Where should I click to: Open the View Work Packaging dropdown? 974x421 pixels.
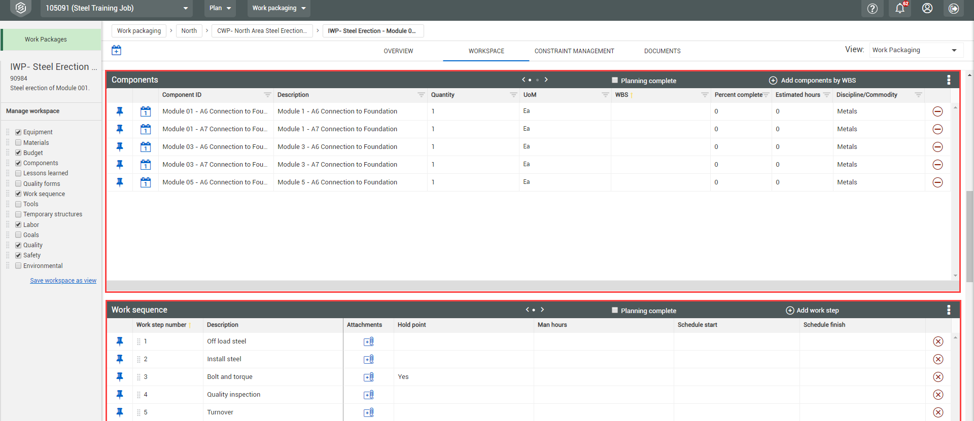(x=915, y=50)
